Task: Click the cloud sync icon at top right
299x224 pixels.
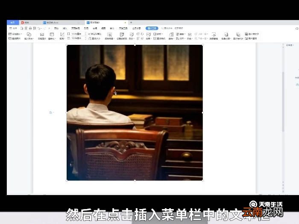Action: pyautogui.click(x=297, y=29)
